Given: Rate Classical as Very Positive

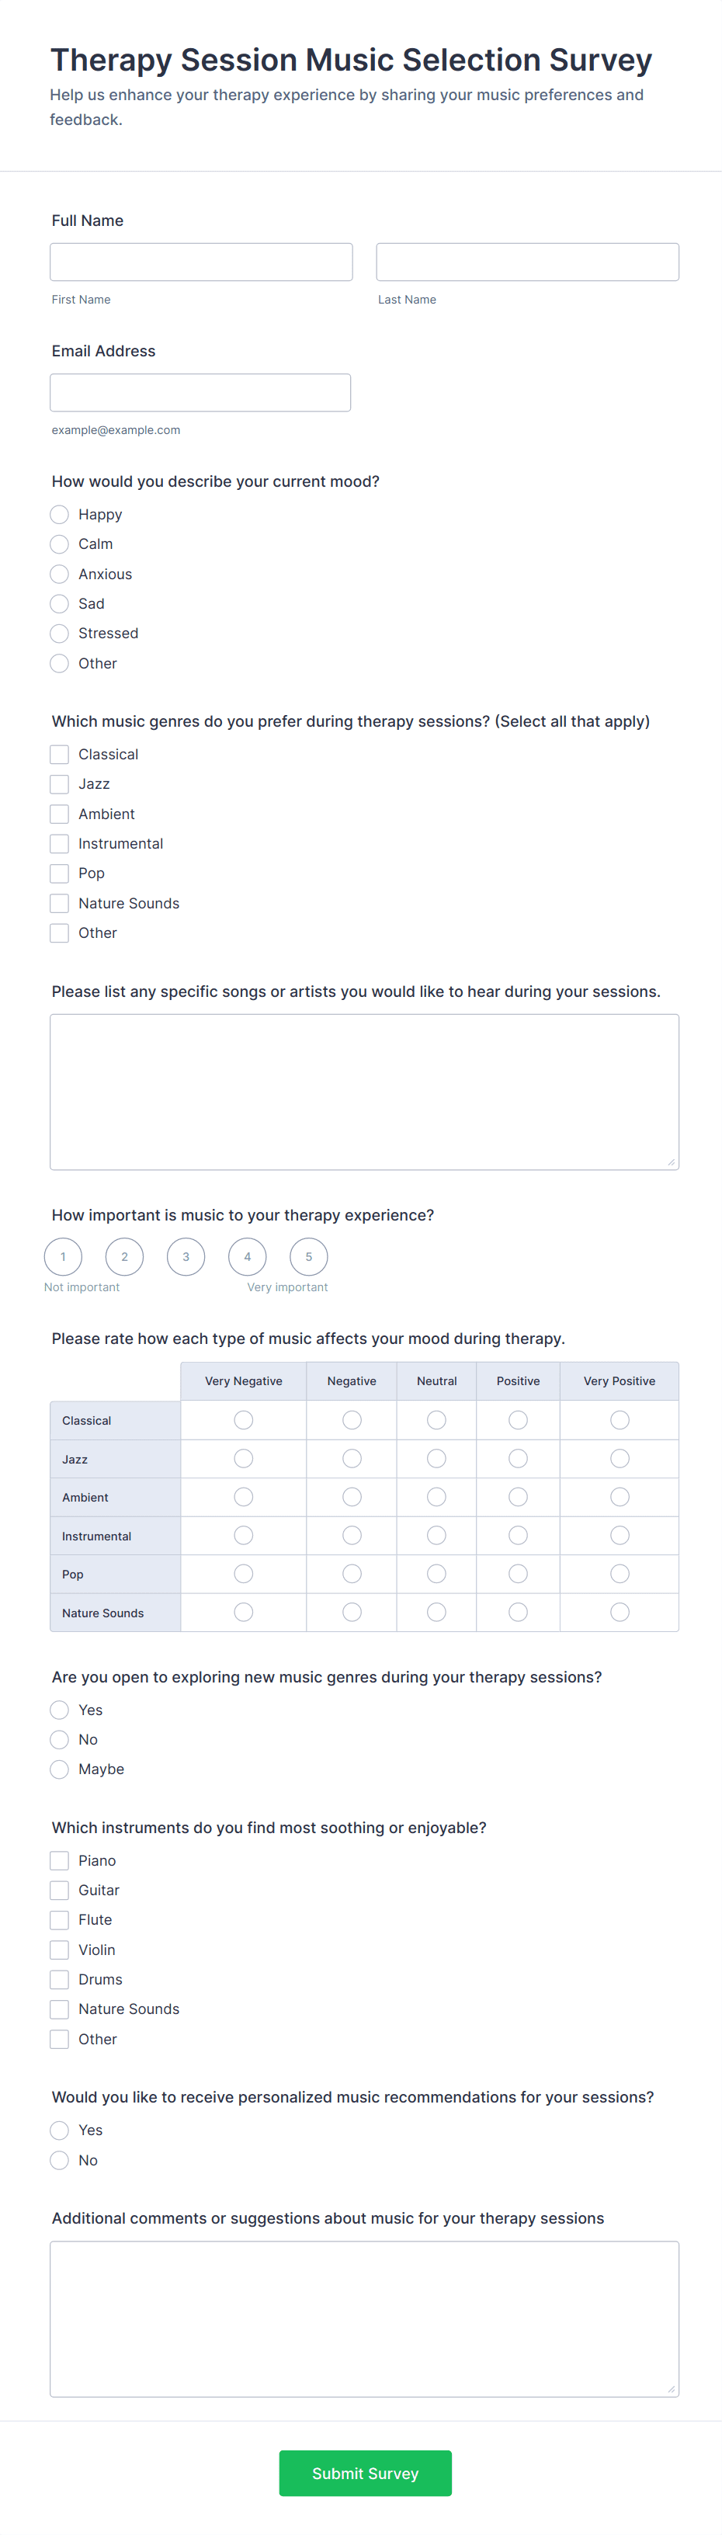Looking at the screenshot, I should coord(620,1420).
